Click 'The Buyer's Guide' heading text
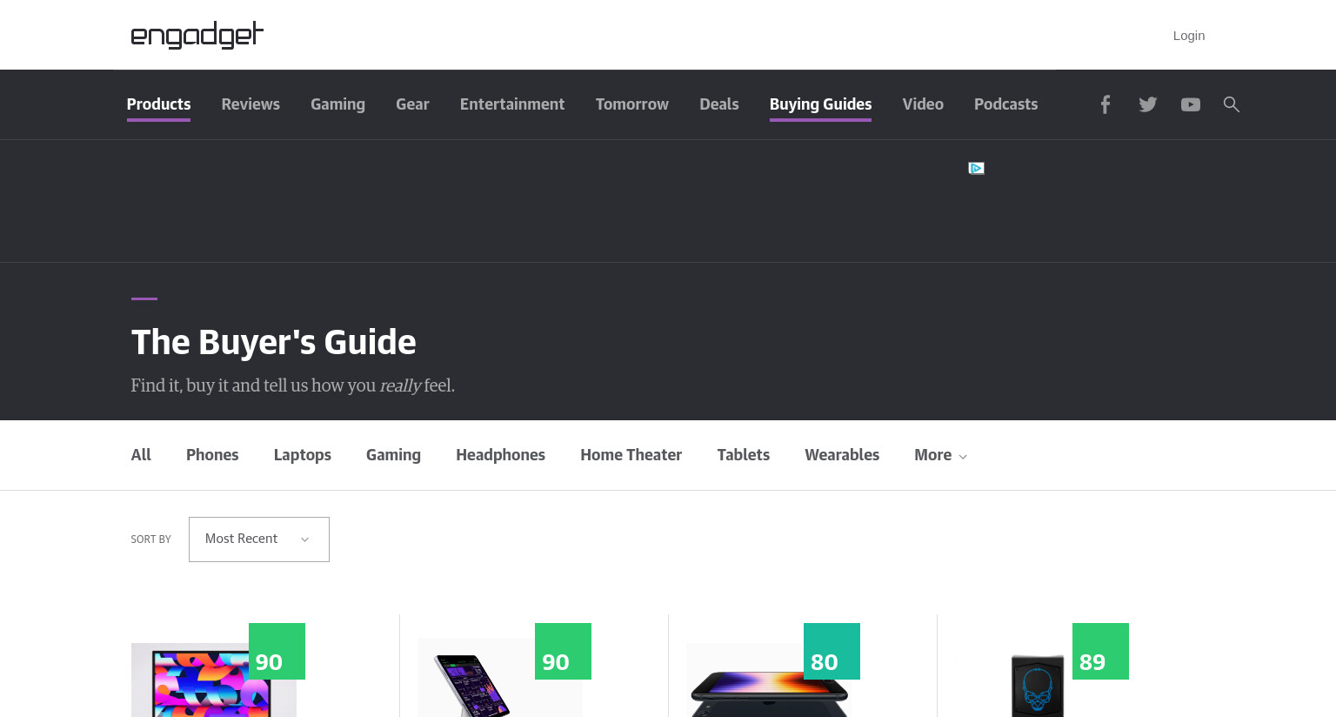 point(274,343)
